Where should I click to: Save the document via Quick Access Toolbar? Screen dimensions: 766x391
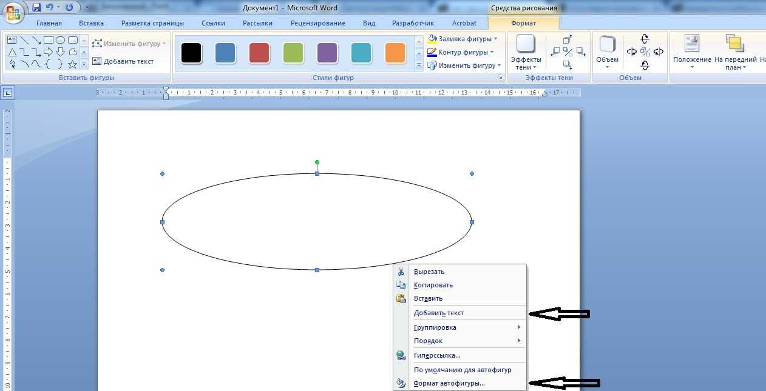pyautogui.click(x=36, y=7)
